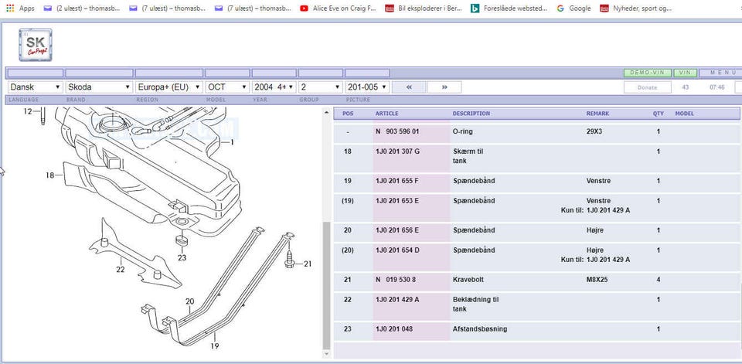Go to previous picture with « button
This screenshot has width=742, height=364.
(x=409, y=87)
